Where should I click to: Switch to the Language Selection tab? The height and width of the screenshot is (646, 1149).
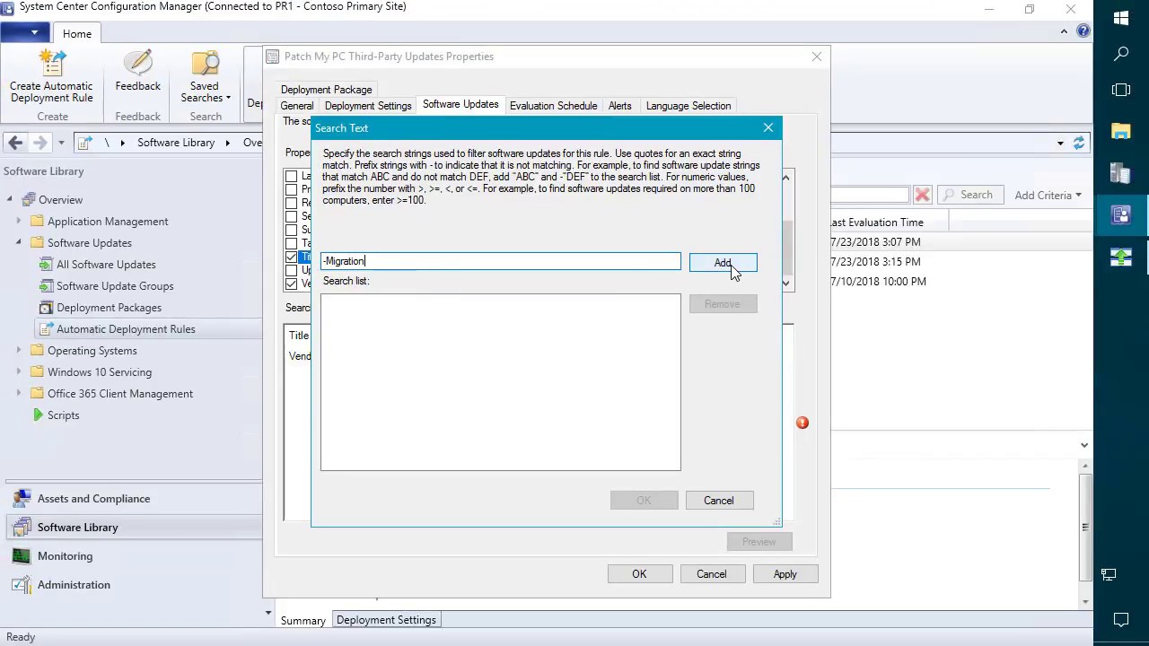click(689, 106)
